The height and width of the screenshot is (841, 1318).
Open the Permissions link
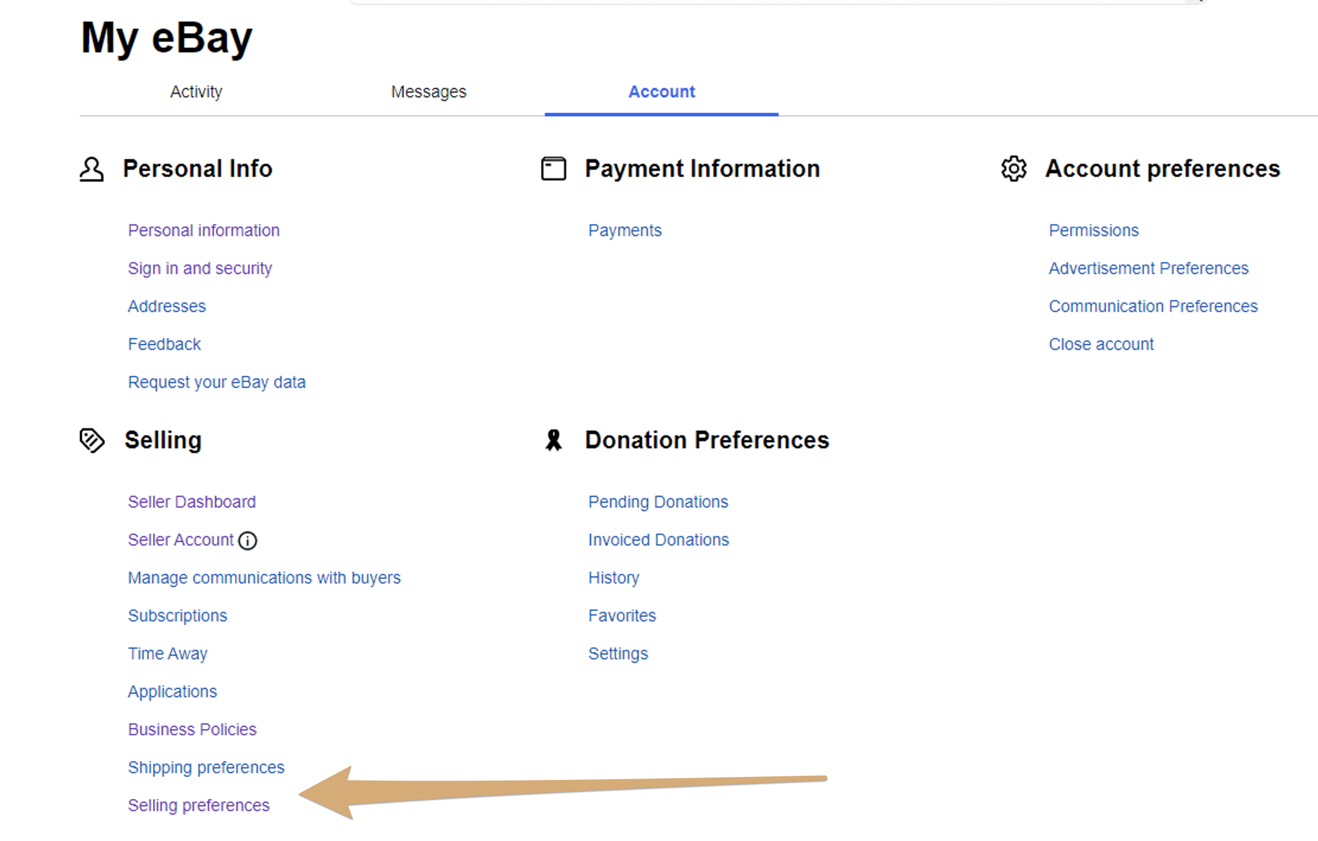(x=1094, y=230)
